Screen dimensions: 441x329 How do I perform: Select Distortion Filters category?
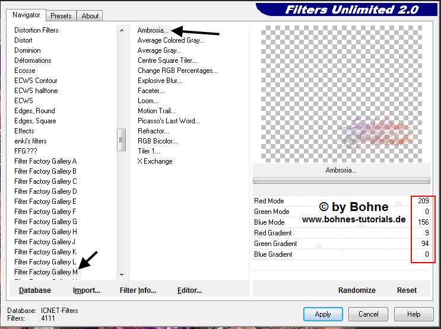(36, 30)
